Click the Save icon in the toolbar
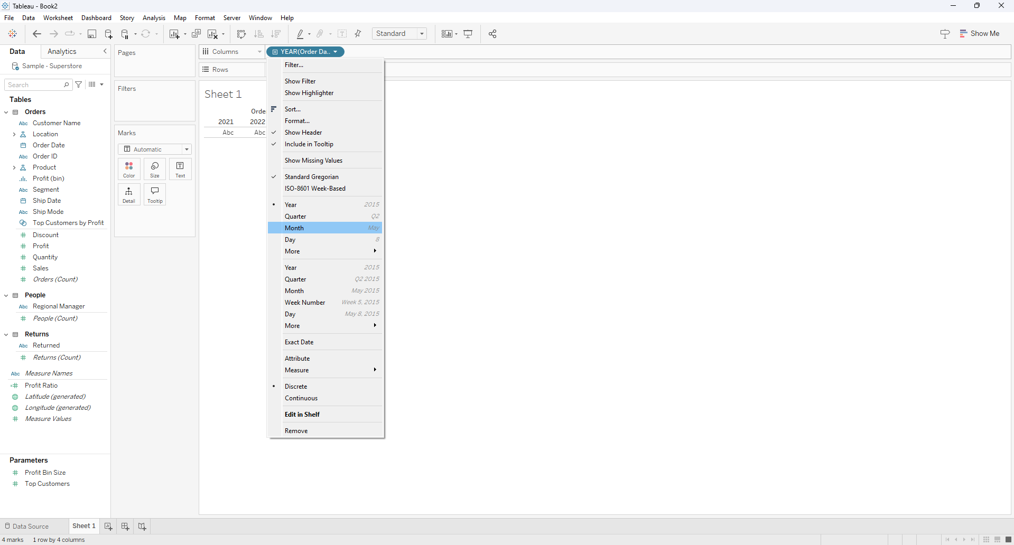The width and height of the screenshot is (1014, 545). pos(92,34)
